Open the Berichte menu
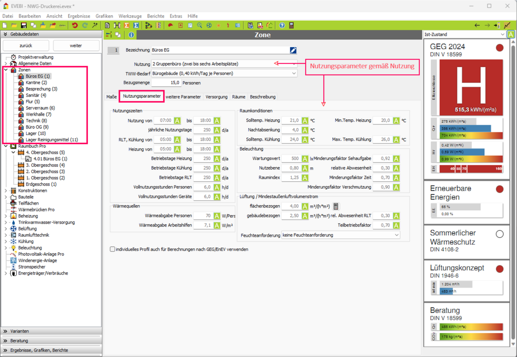 point(155,16)
